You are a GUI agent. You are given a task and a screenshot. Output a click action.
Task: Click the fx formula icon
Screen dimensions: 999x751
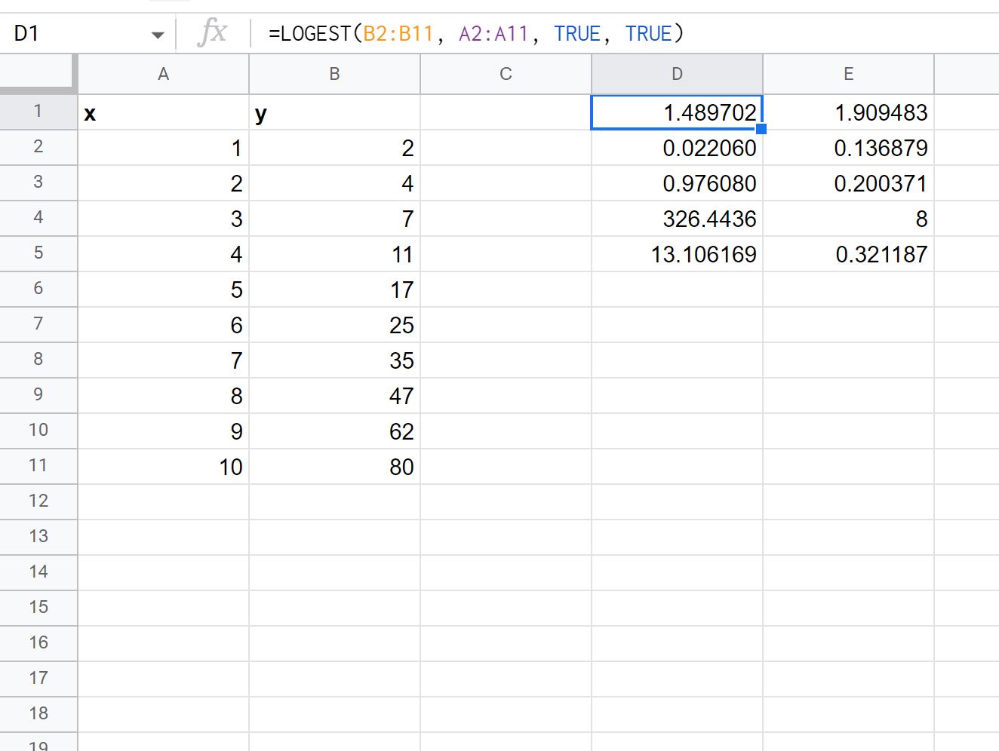pos(213,32)
